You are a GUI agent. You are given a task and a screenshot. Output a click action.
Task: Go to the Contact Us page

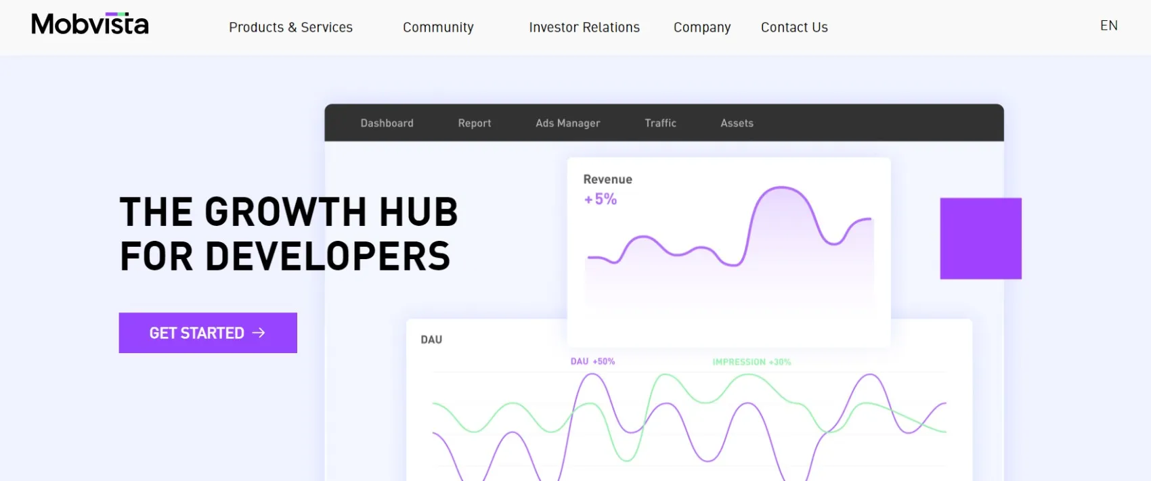coord(794,28)
